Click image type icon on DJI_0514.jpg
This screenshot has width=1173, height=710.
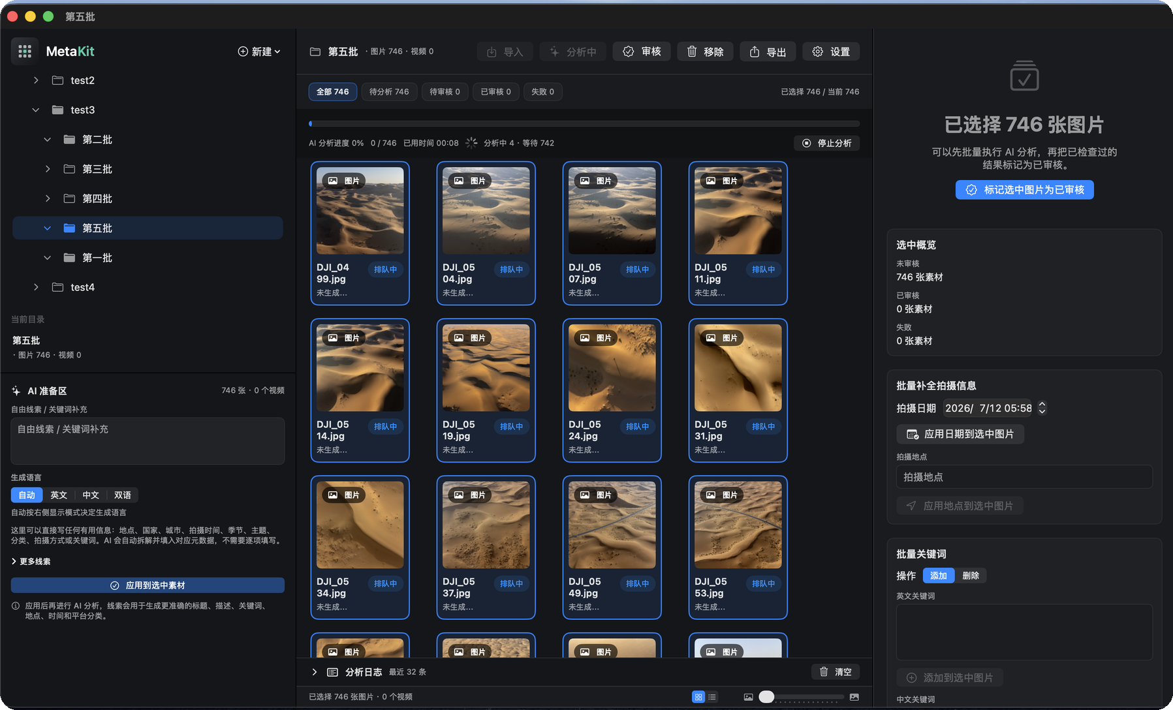(x=333, y=338)
